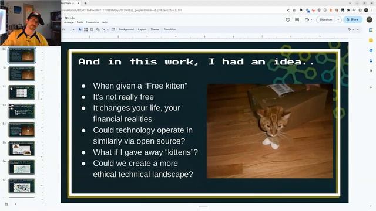The width and height of the screenshot is (376, 211).
Task: Expand the line tool dropdown arrow
Action: point(108,29)
